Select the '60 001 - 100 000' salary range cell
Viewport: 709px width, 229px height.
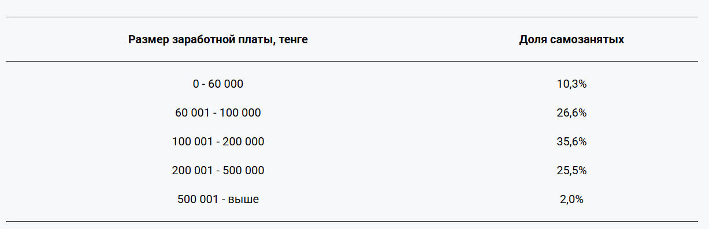coord(218,112)
